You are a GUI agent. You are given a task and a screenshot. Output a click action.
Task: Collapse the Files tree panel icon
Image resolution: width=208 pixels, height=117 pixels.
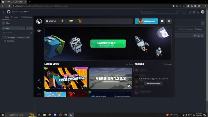(4, 23)
